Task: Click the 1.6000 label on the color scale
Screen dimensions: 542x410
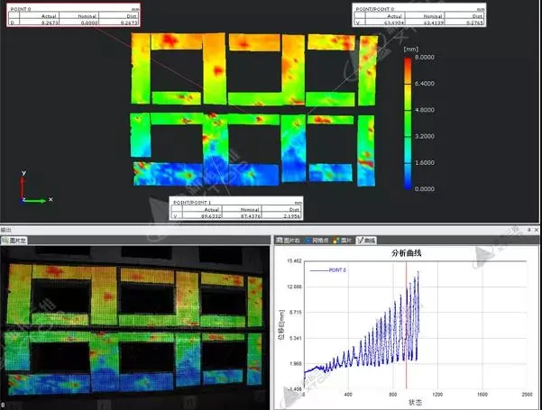Action: [x=424, y=162]
